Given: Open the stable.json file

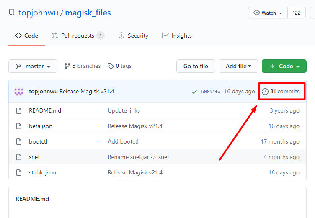Looking at the screenshot, I should point(42,172).
